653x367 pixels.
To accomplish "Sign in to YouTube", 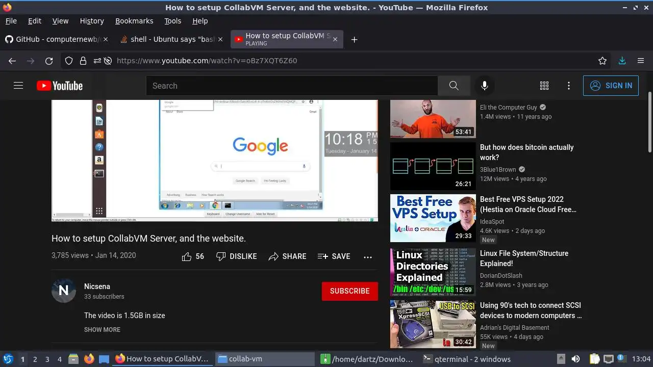I will [611, 86].
